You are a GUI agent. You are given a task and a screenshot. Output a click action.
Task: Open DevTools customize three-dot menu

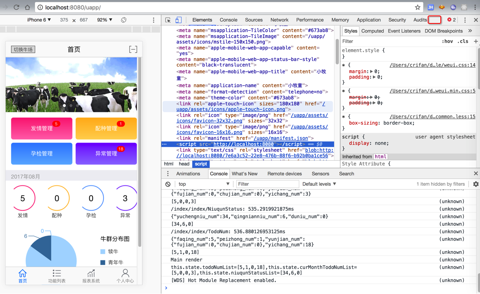(x=465, y=20)
